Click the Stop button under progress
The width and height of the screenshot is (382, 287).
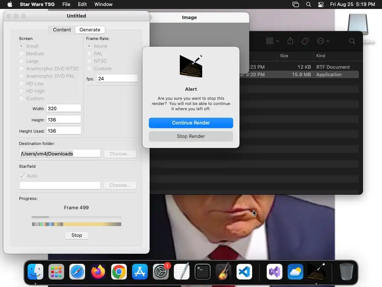pyautogui.click(x=77, y=235)
